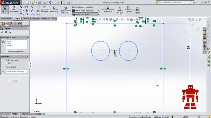Click the appearance sphere panel tab icon
This screenshot has width=211, height=118.
coord(19,24)
